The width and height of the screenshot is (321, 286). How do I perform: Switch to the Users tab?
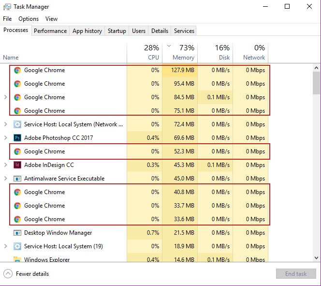coord(139,31)
